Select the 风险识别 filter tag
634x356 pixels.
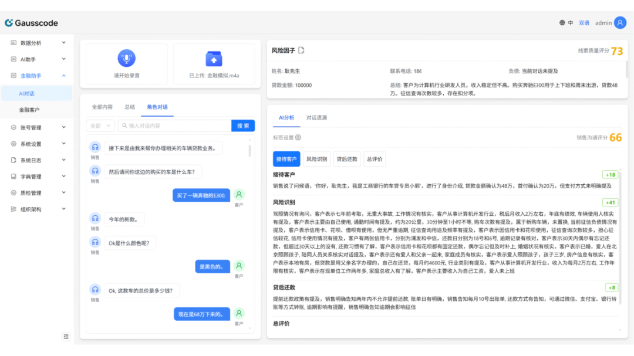(x=316, y=159)
